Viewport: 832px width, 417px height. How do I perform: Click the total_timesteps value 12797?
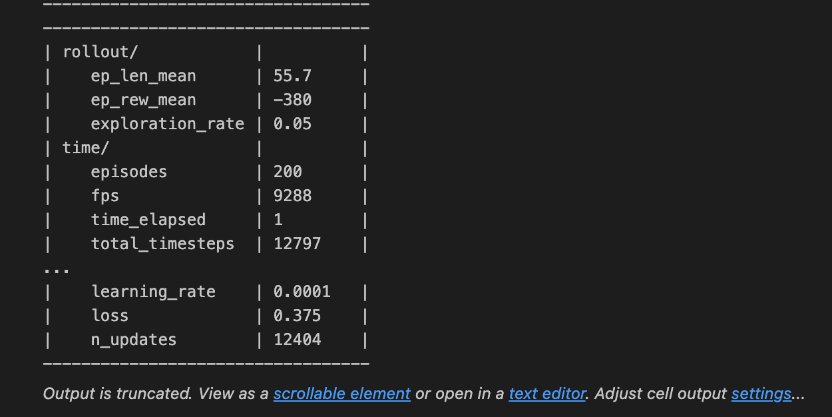tap(297, 244)
